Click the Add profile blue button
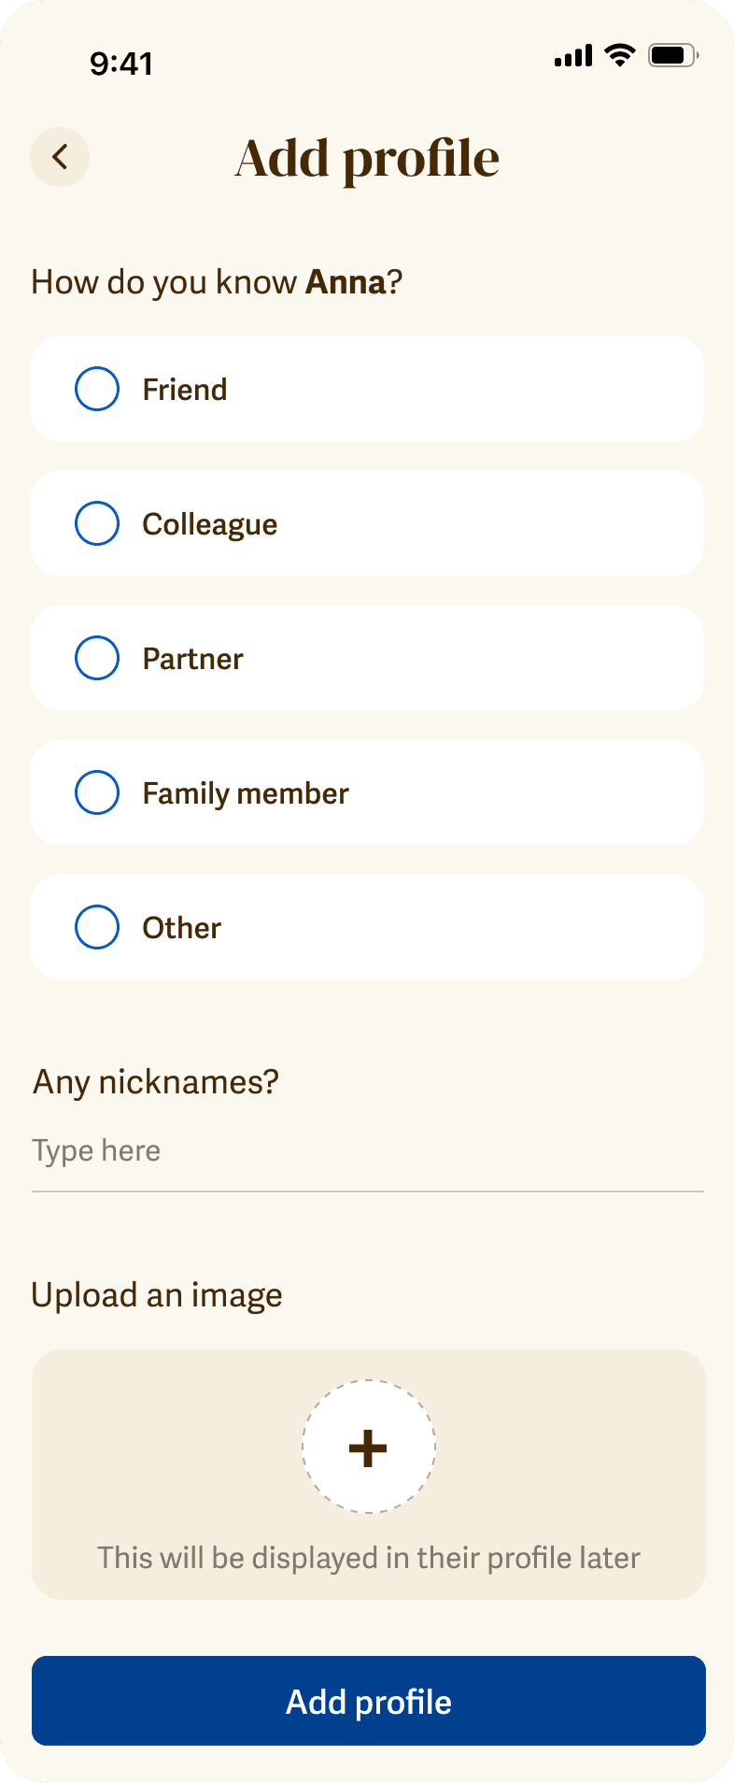This screenshot has height=1783, width=734. [368, 1701]
